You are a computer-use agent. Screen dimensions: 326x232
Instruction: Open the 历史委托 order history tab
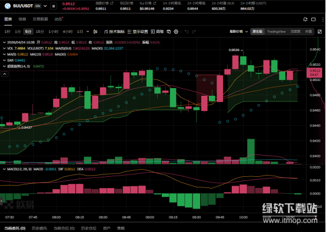(x=39, y=228)
